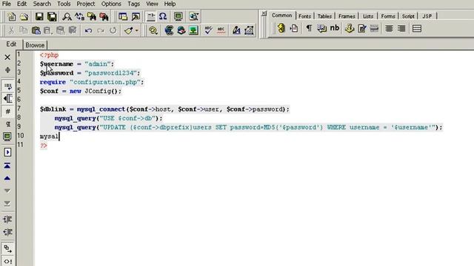Click the green monitor icon in left sidebar
Image resolution: width=474 pixels, height=266 pixels.
coord(7,137)
